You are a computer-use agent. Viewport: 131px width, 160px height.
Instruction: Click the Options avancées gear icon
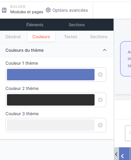coord(48,10)
